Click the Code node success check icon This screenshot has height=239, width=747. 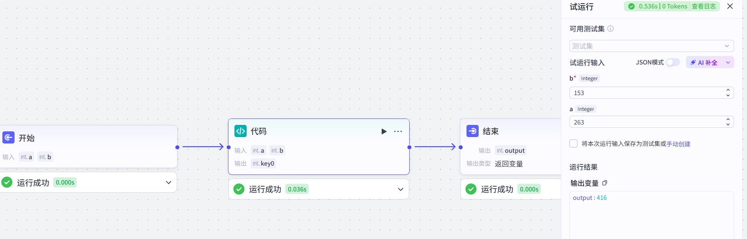point(239,189)
